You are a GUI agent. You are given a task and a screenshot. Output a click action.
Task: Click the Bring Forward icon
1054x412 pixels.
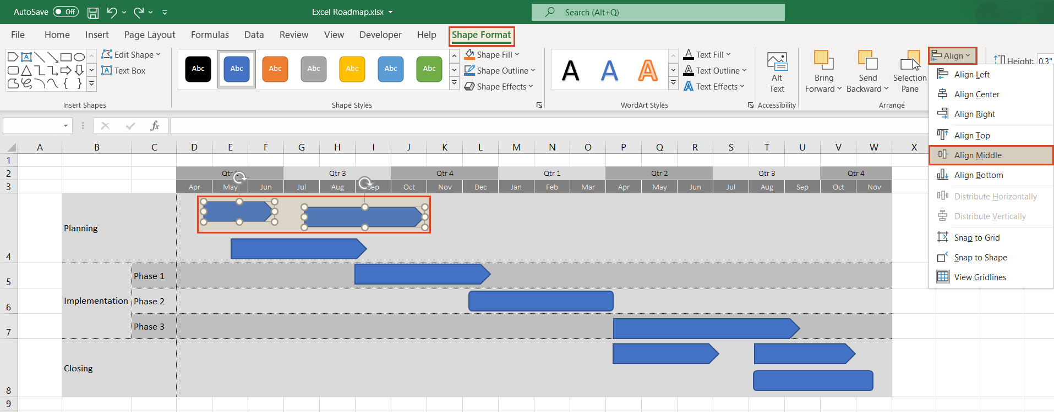tap(823, 61)
